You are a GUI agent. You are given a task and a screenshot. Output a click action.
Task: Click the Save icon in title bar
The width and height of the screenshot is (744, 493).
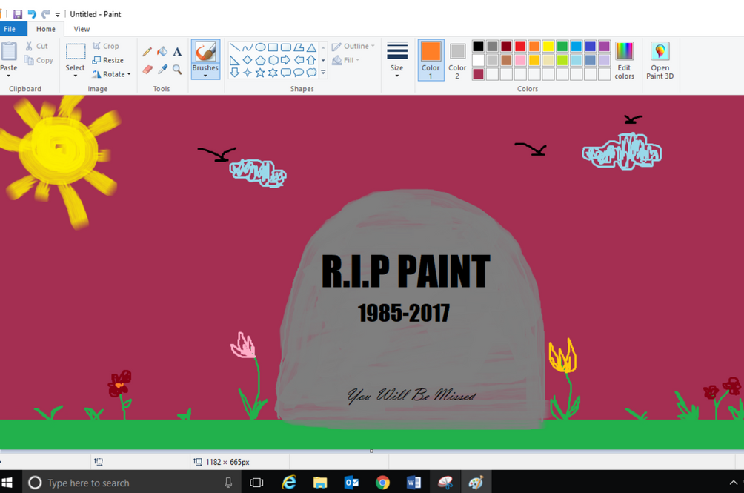(18, 14)
